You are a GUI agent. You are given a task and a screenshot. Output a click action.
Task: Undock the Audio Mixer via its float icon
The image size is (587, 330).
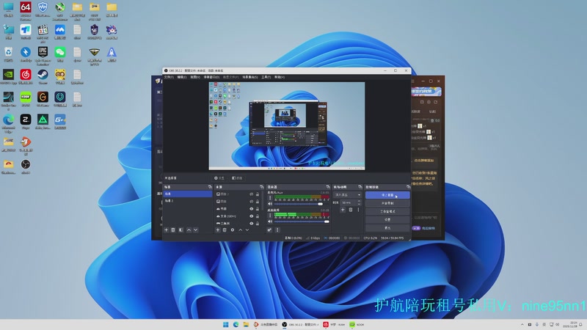(328, 187)
